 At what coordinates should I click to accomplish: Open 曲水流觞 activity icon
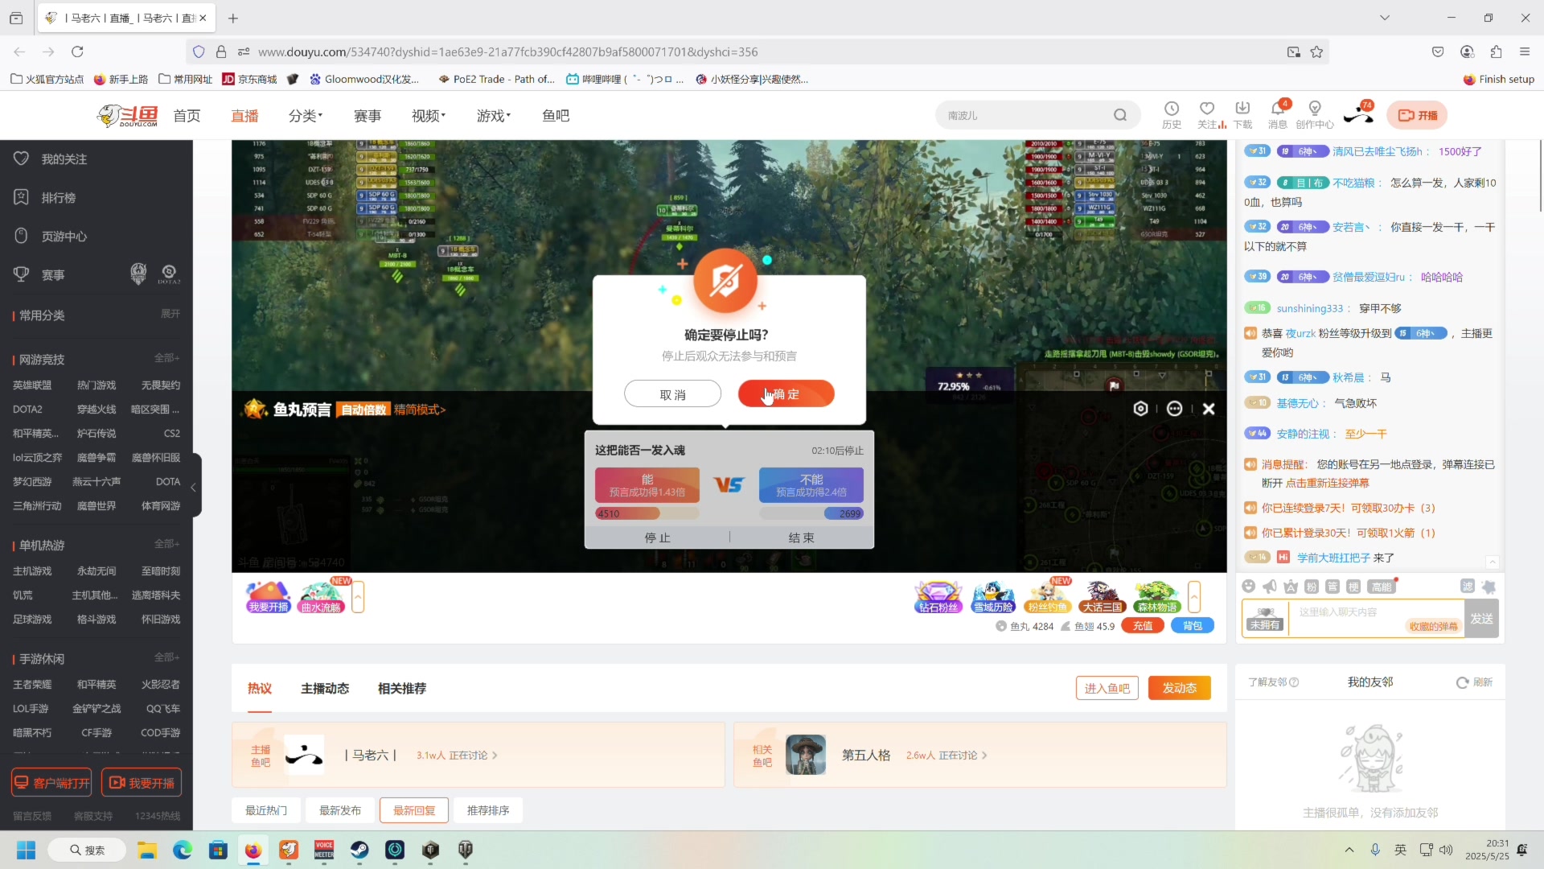tap(321, 597)
